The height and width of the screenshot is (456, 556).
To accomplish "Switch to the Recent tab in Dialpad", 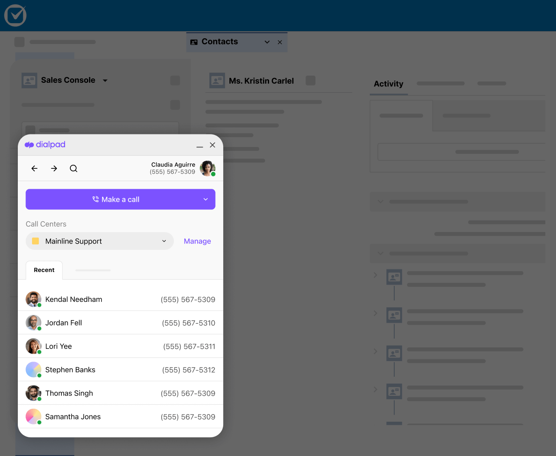I will [44, 270].
